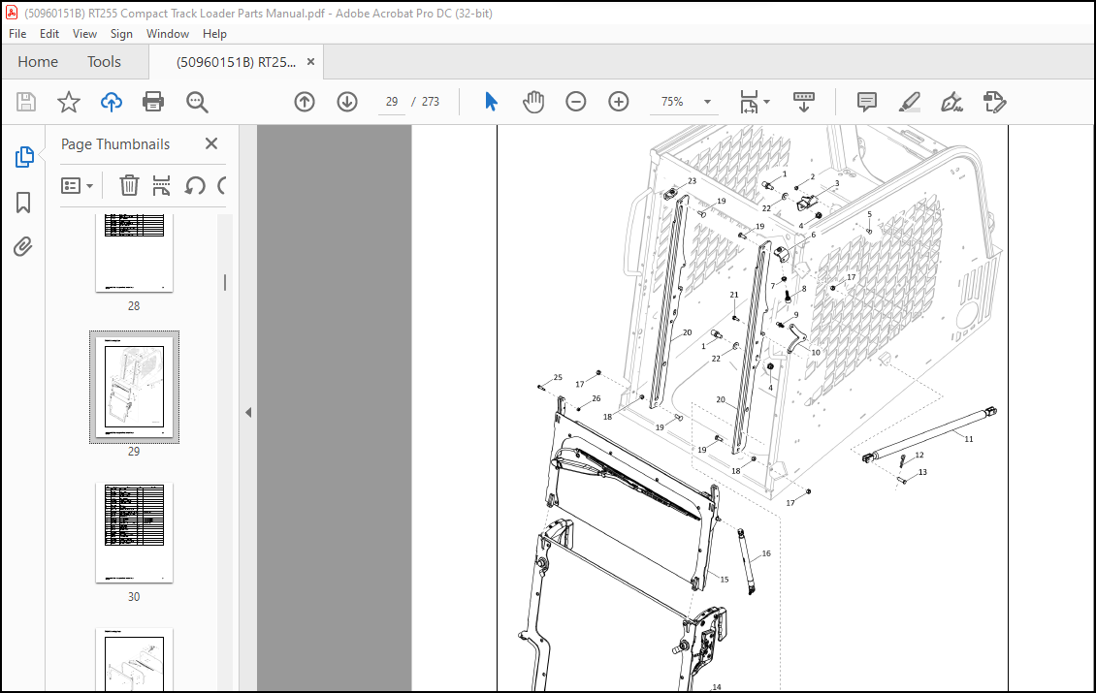Select the arrow Selection tool
The width and height of the screenshot is (1096, 693).
click(492, 102)
